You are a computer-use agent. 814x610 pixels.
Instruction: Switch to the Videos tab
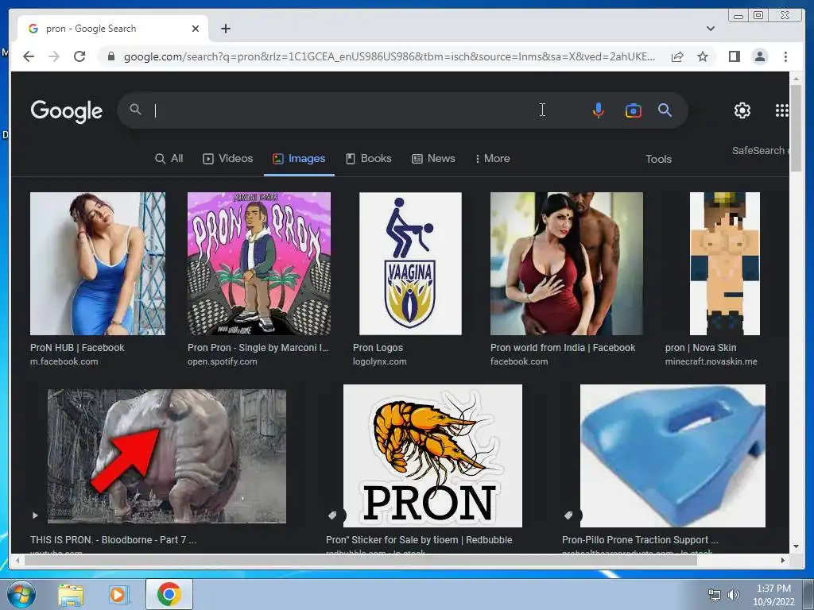[227, 159]
